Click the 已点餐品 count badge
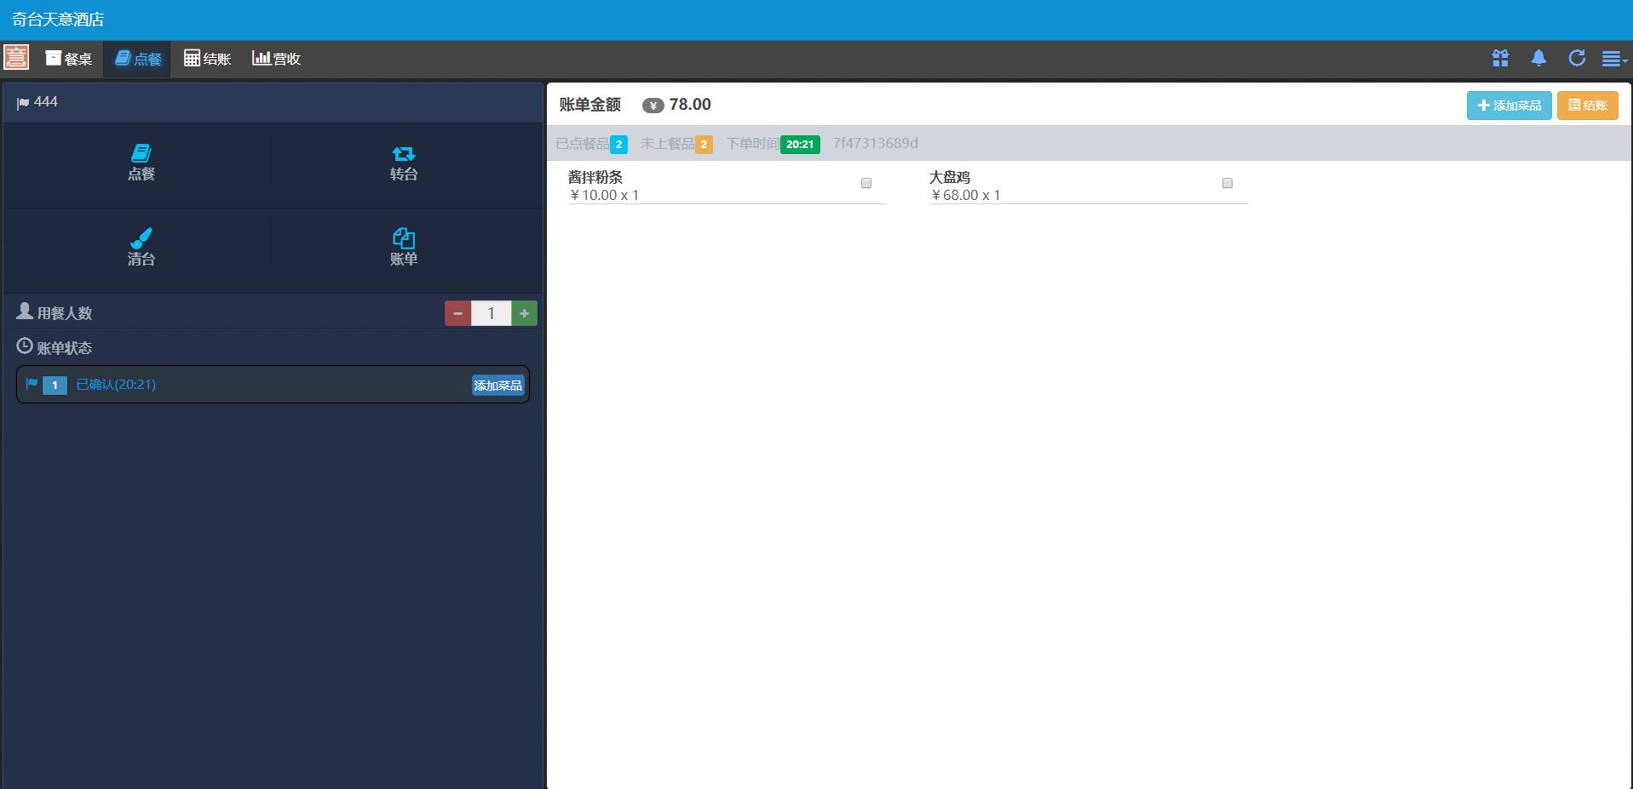Screen dimensions: 1633x789 click(x=618, y=145)
